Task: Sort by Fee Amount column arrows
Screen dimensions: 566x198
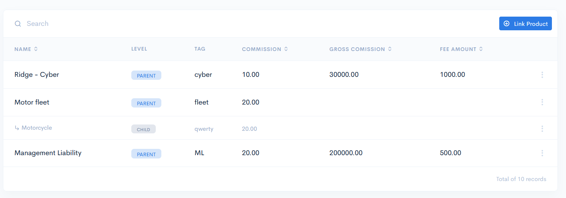Action: 481,49
